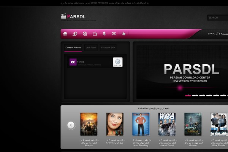Viewport: 228px width, 152px height.
Task: Click the PARSDL logo text
Action: [x=76, y=17]
